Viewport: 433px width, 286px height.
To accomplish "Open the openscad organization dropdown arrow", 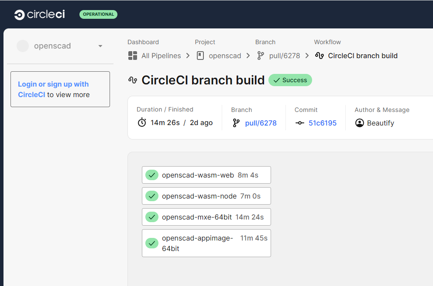I will 100,46.
